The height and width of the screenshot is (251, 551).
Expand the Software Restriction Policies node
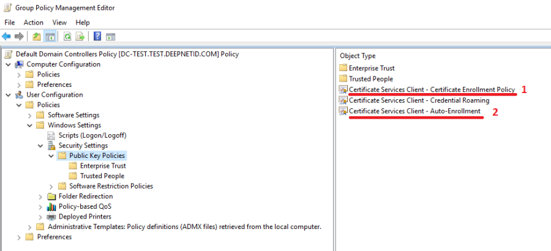click(x=51, y=186)
